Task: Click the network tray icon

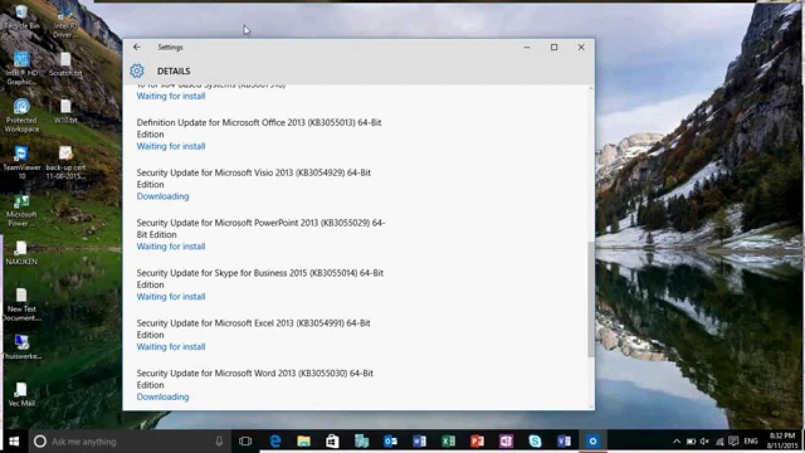Action: 718,442
